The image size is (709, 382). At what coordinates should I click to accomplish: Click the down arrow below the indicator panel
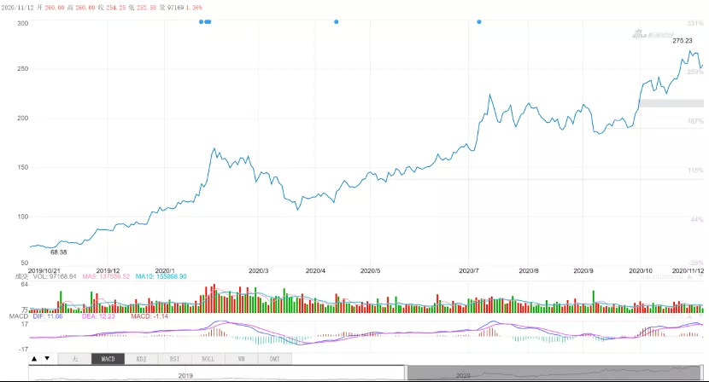[47, 359]
